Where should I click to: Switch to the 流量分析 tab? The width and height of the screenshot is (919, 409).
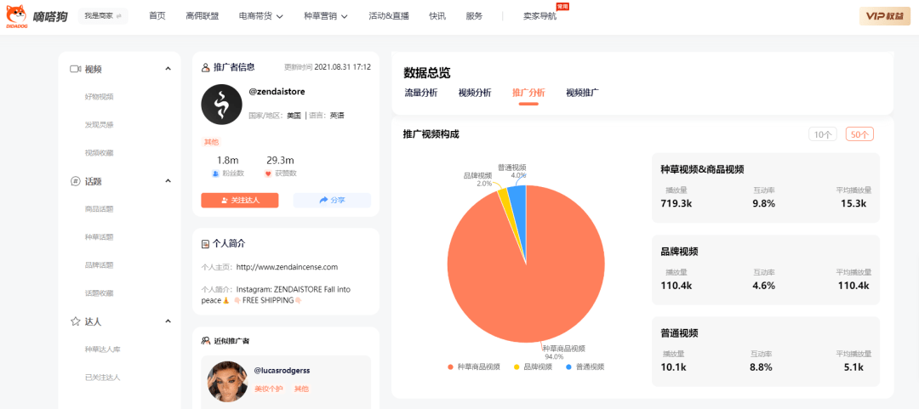(x=420, y=93)
